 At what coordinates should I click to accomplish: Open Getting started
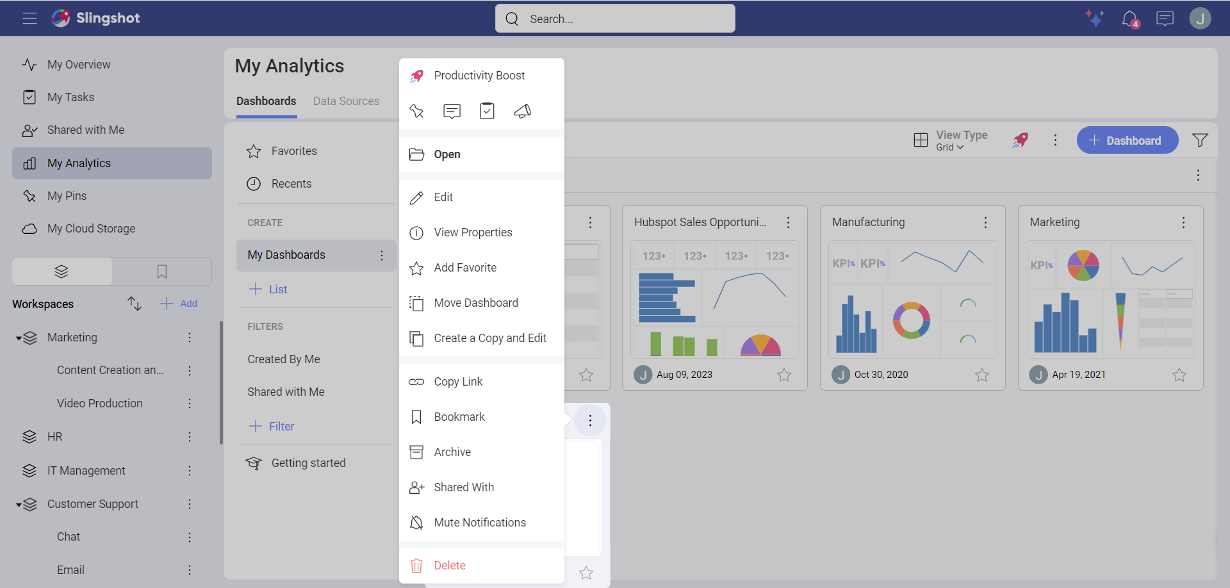coord(316,463)
